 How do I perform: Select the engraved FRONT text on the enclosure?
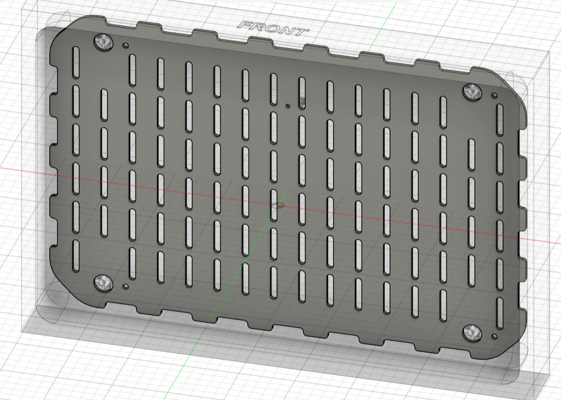[273, 29]
